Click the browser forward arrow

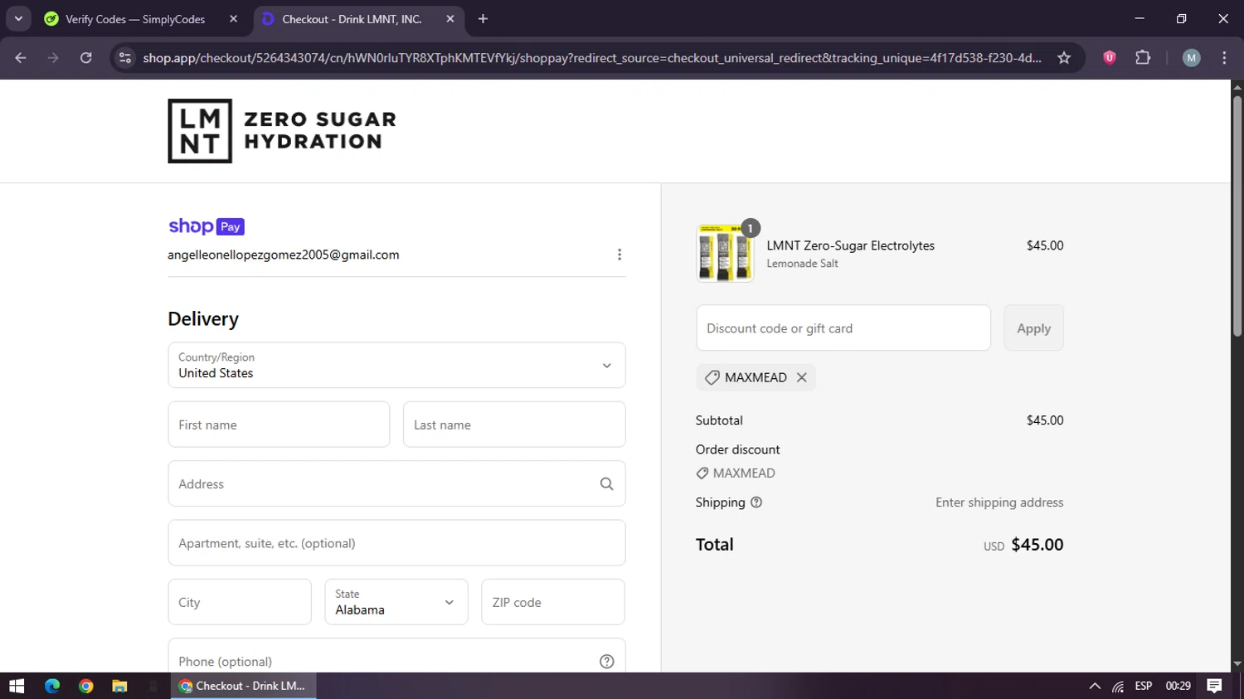click(x=53, y=58)
